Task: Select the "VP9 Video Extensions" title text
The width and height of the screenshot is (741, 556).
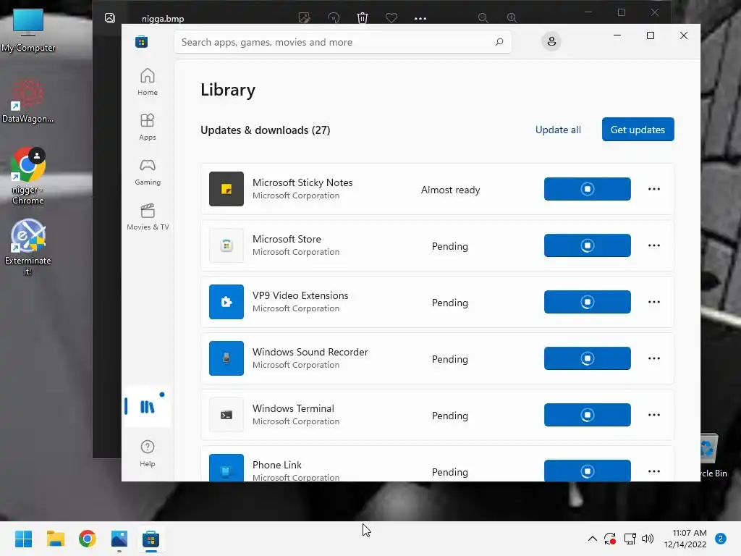Action: pos(300,295)
